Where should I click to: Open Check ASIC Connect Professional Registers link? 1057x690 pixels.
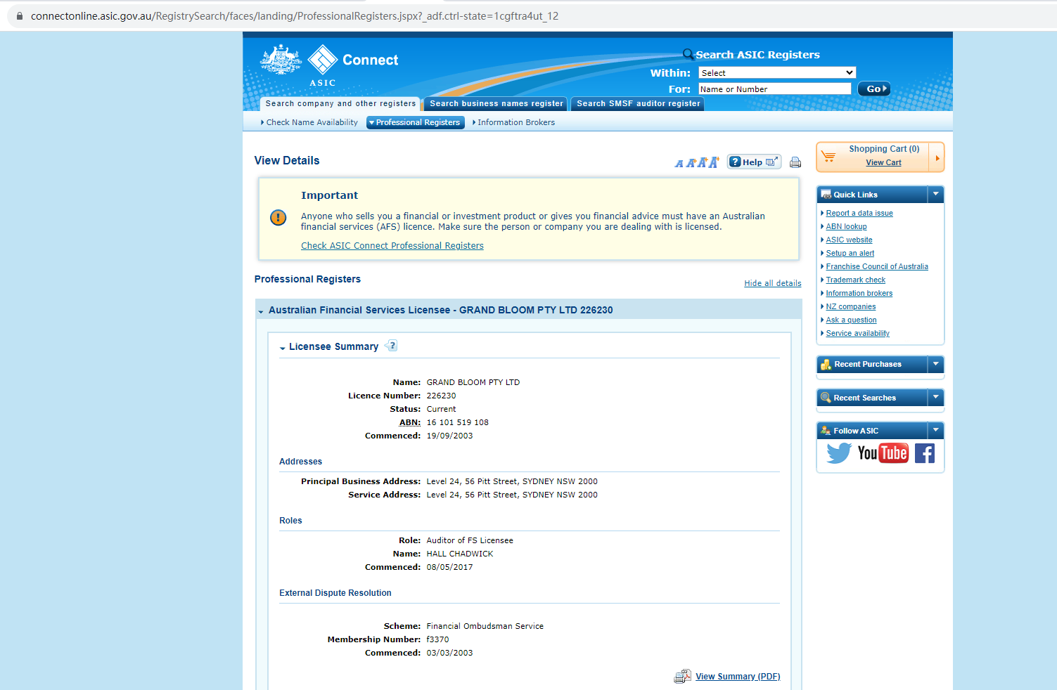point(392,246)
